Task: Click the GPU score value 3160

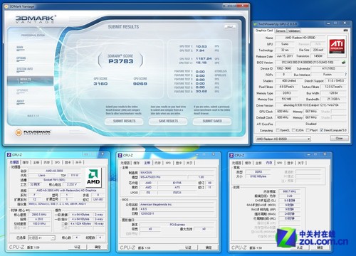Action: coord(100,84)
